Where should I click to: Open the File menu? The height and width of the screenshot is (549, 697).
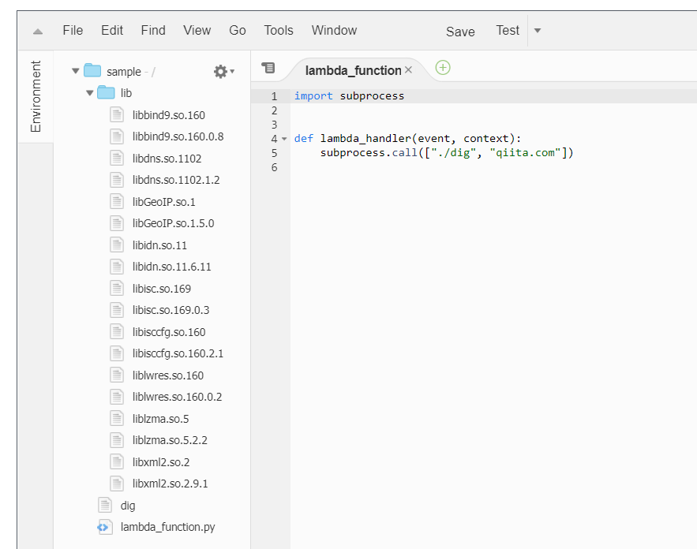[73, 31]
